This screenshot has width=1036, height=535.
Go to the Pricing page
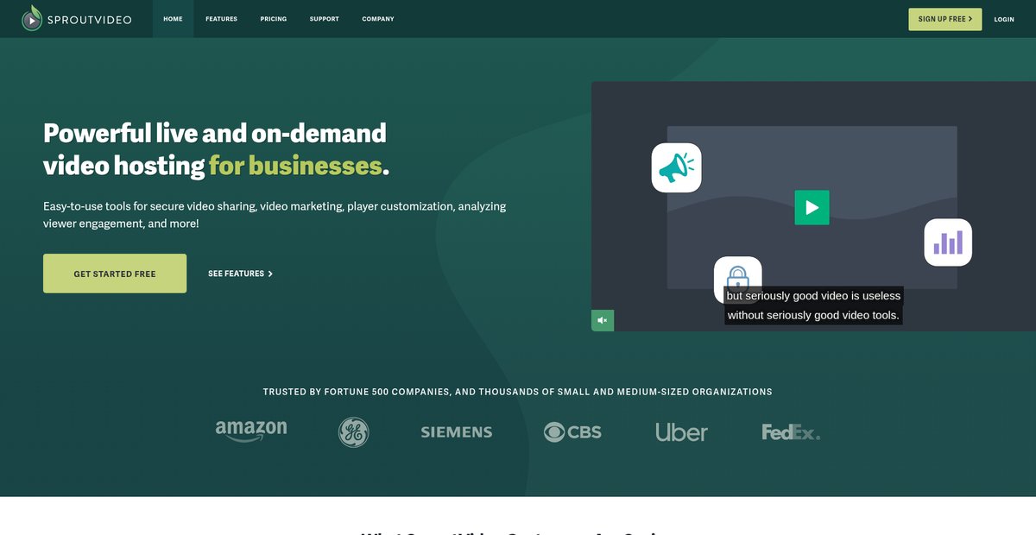(x=274, y=19)
